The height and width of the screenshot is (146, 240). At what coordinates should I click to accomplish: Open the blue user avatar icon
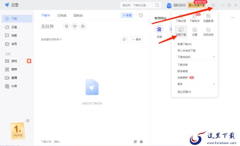pyautogui.click(x=169, y=6)
